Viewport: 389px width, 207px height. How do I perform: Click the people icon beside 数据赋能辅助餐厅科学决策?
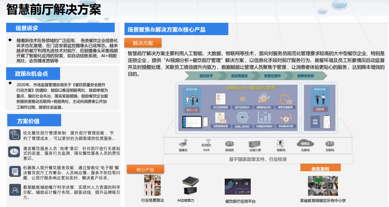pos(14,189)
